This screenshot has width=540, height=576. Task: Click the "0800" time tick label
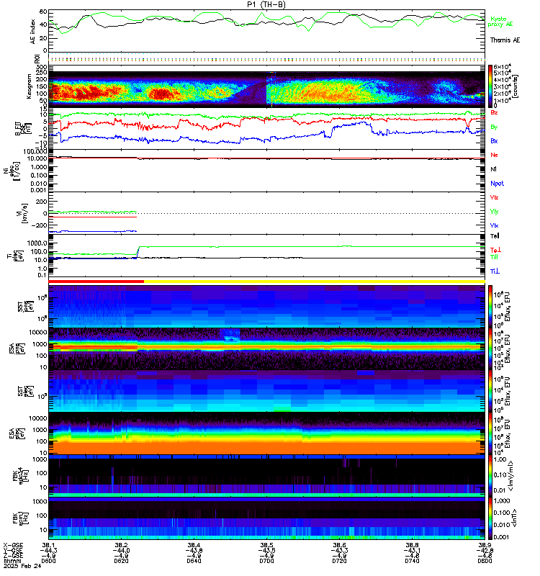tap(485, 561)
